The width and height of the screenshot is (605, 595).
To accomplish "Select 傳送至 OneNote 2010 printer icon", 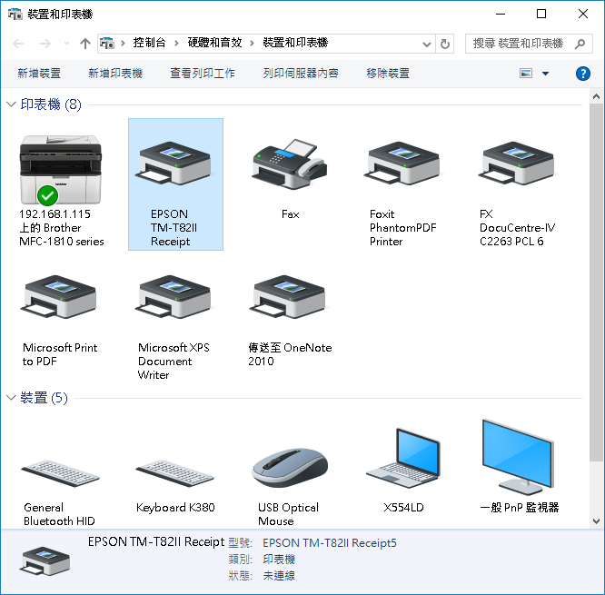I will coord(290,297).
